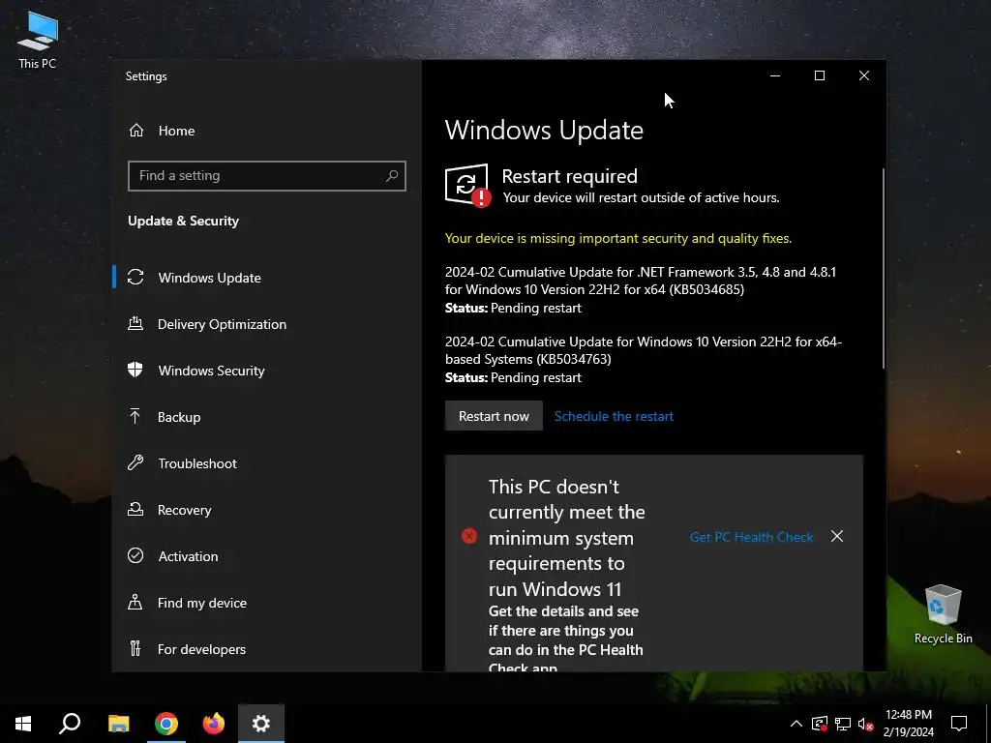The width and height of the screenshot is (991, 743).
Task: Focus the Find a setting search box
Action: click(x=266, y=176)
